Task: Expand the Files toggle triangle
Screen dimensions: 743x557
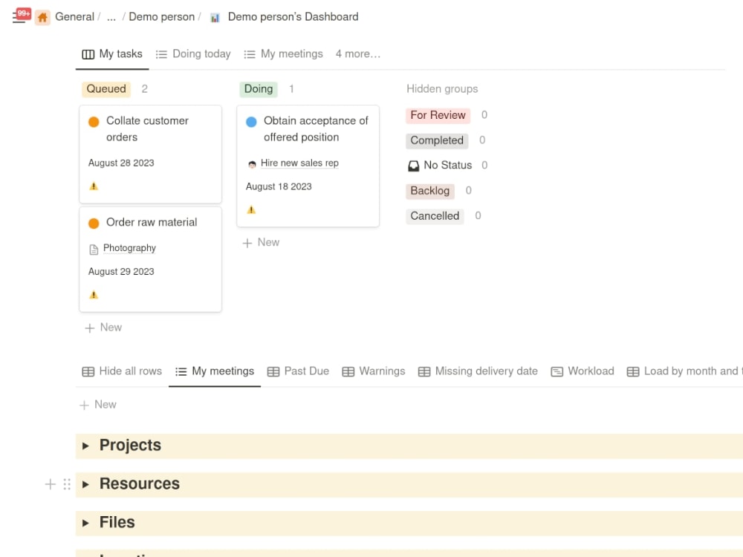Action: click(85, 524)
